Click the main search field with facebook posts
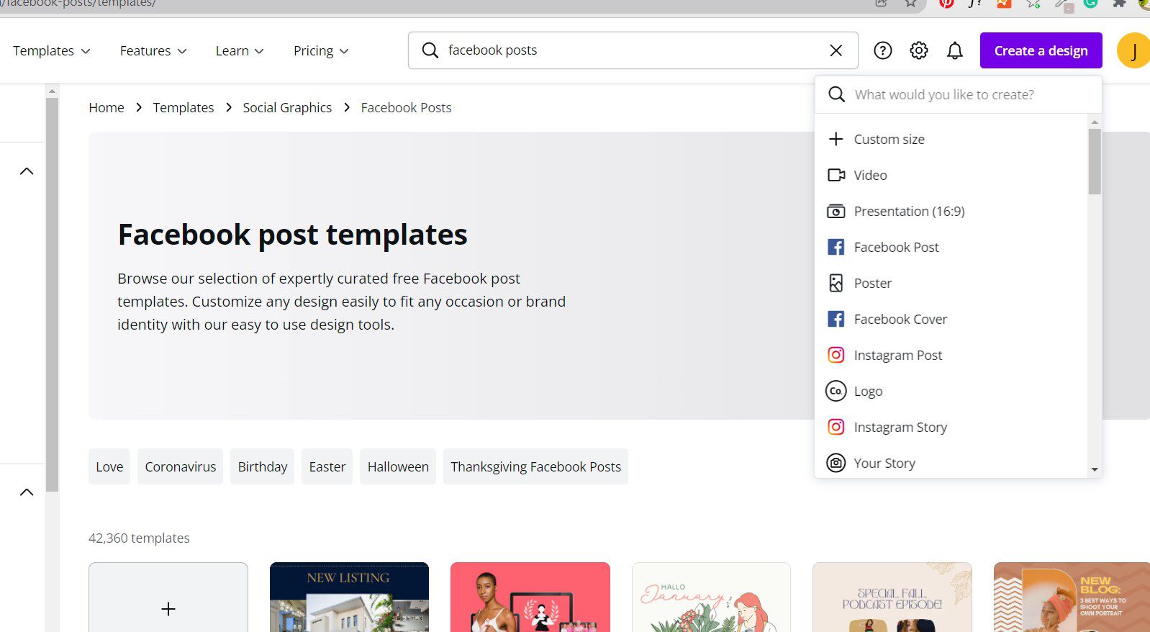1150x632 pixels. pyautogui.click(x=633, y=50)
